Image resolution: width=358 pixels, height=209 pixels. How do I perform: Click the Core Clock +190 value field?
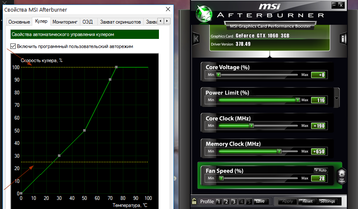click(318, 126)
